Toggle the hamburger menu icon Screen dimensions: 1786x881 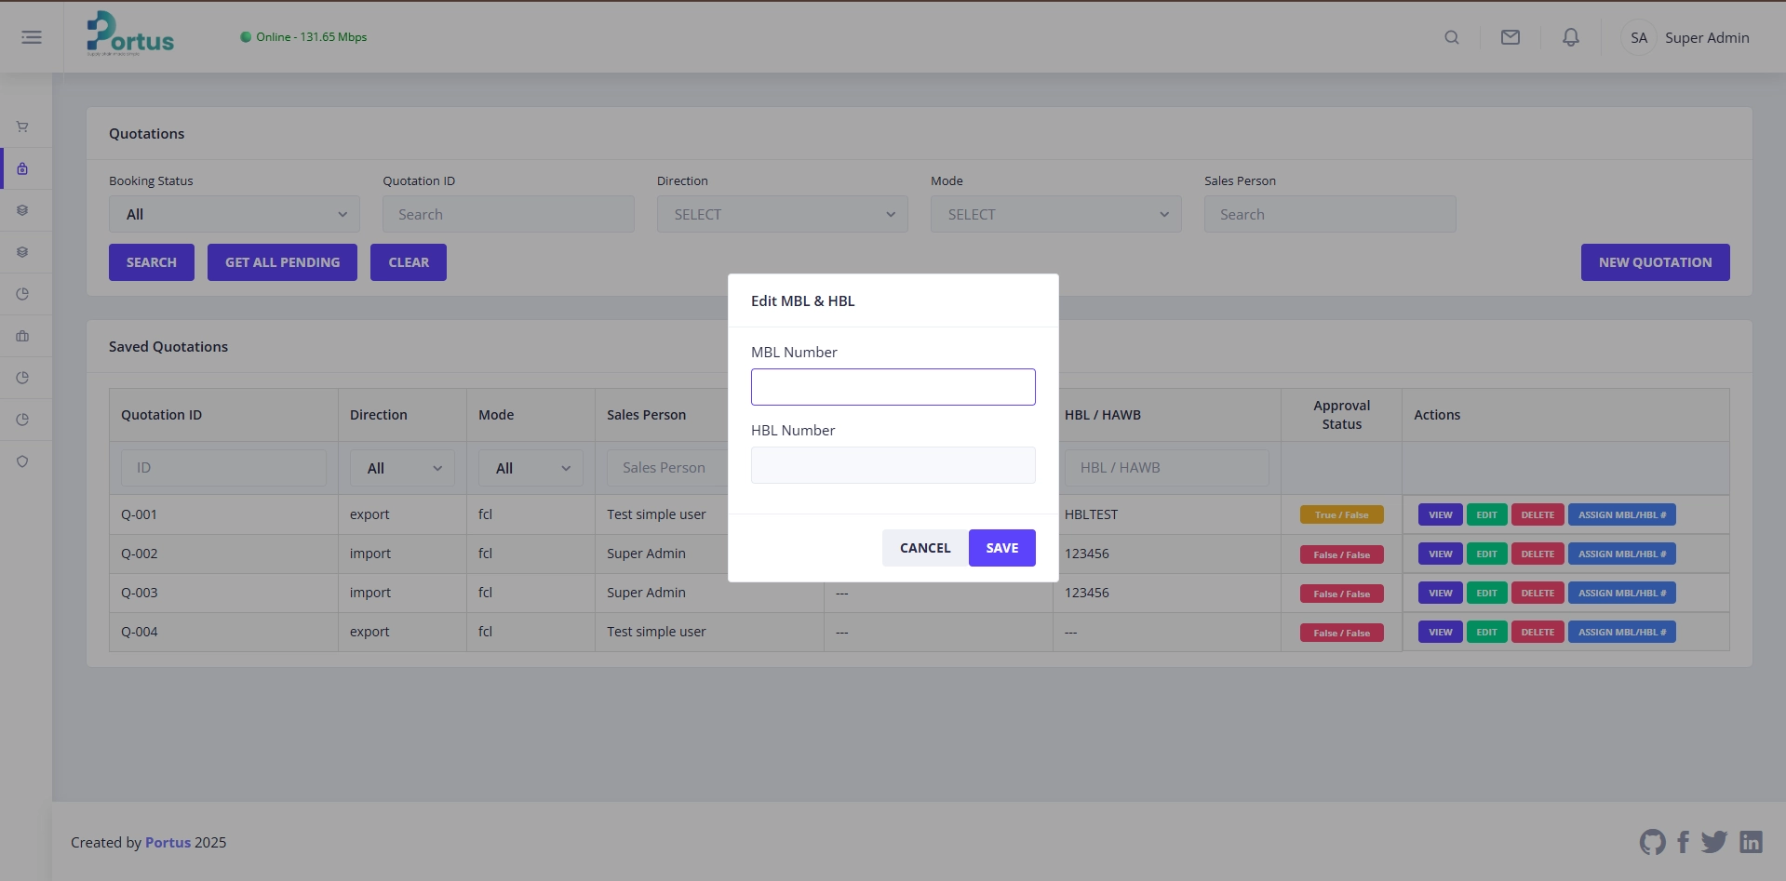click(32, 37)
